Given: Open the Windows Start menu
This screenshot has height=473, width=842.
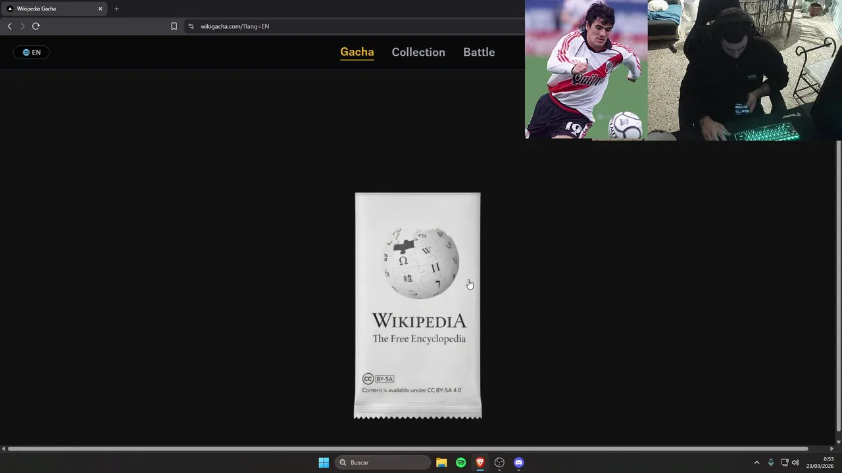Looking at the screenshot, I should [x=324, y=462].
